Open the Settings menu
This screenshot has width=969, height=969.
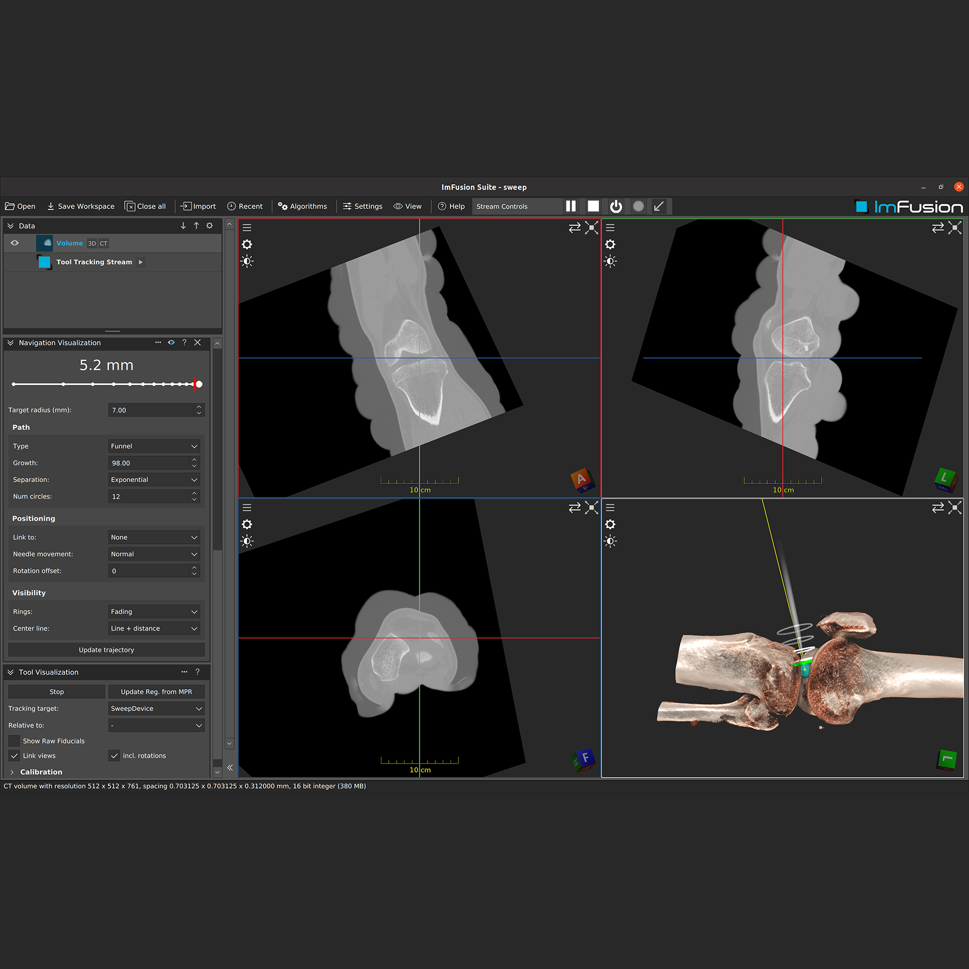point(363,207)
